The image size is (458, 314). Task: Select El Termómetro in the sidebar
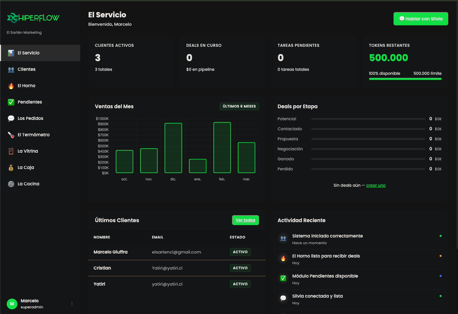tap(40, 135)
